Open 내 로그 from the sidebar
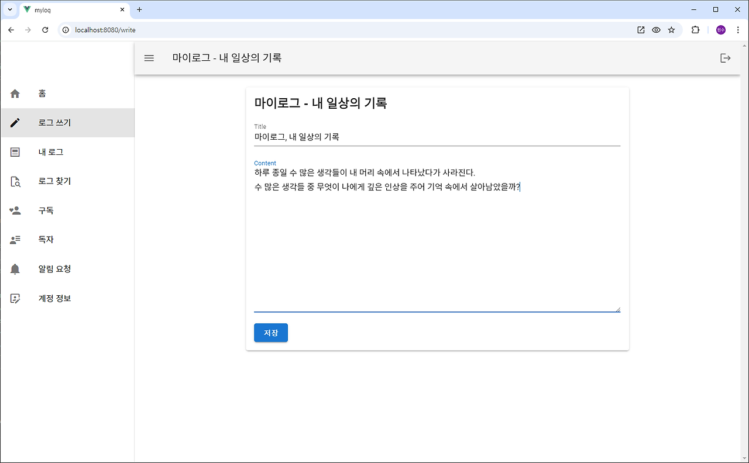The width and height of the screenshot is (749, 463). (67, 152)
